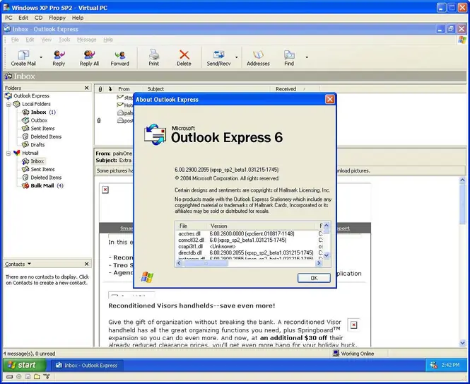This screenshot has width=470, height=384.
Task: Collapse the Hotmail tree node
Action: (x=8, y=153)
